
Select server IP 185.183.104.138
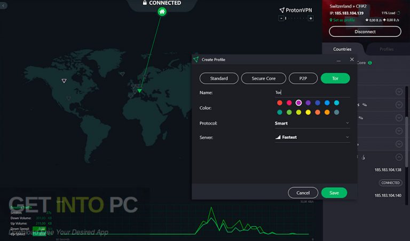coord(388,170)
